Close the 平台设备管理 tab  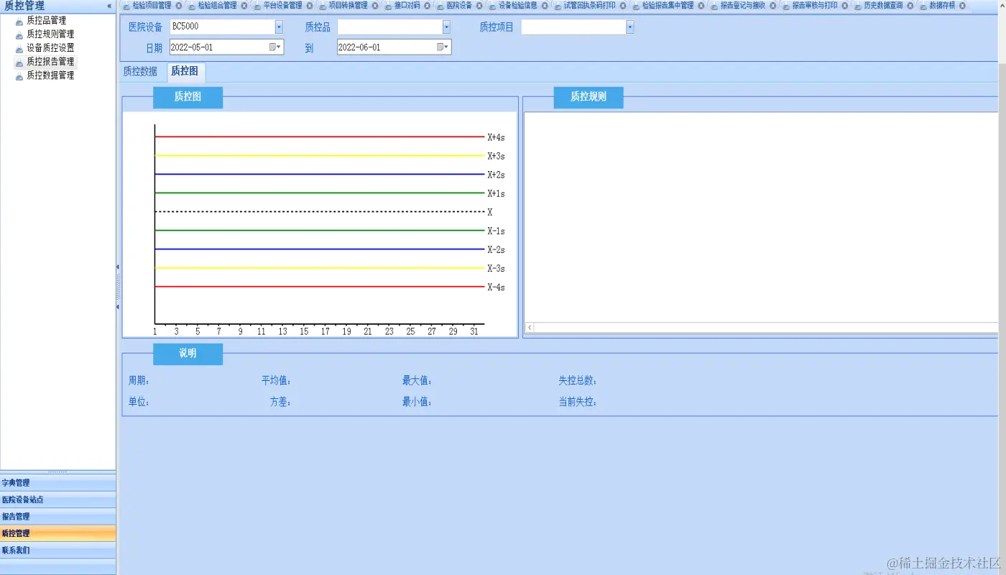pos(310,6)
